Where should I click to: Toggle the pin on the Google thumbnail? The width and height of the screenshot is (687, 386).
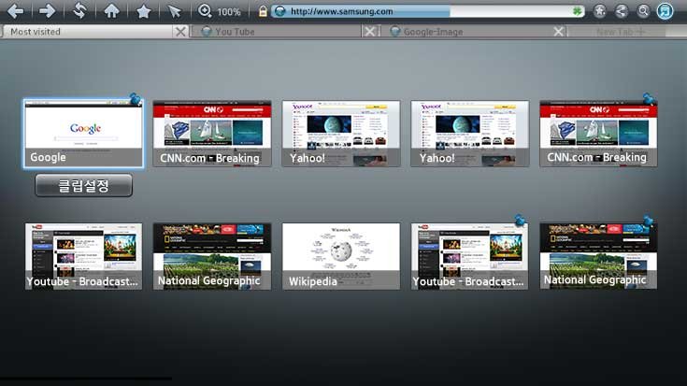coord(135,98)
